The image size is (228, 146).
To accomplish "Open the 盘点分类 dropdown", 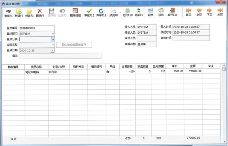I will pyautogui.click(x=53, y=39).
